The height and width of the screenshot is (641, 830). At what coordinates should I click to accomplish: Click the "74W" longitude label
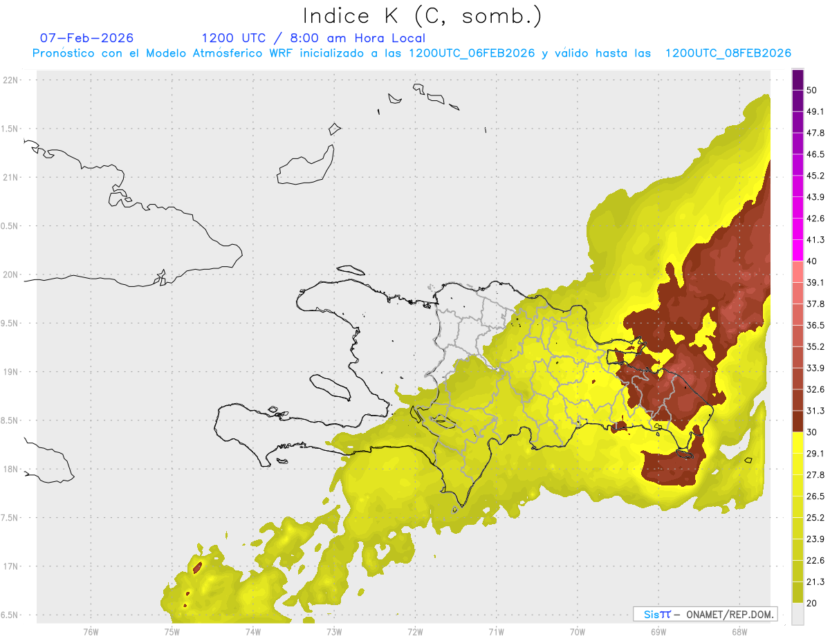252,632
